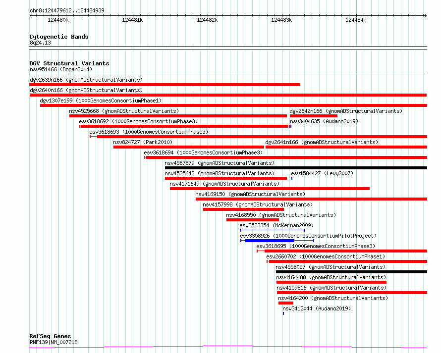Select the 8q24.13 band label
This screenshot has width=441, height=353.
point(40,43)
